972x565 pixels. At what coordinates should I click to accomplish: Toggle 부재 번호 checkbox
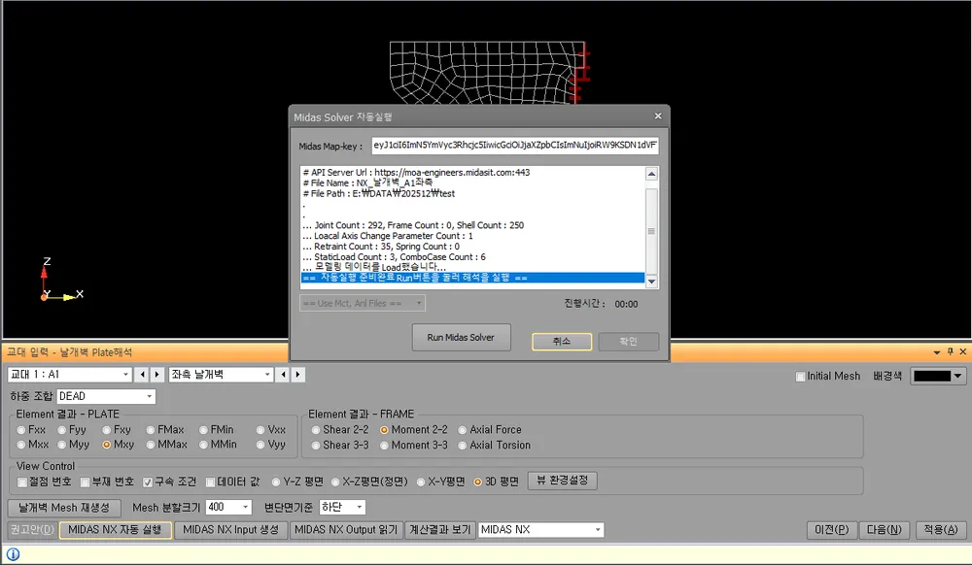point(85,482)
